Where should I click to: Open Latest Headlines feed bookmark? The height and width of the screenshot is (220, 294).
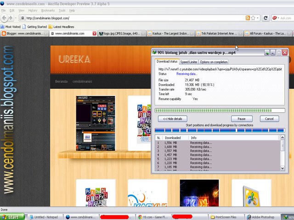[x=62, y=27]
